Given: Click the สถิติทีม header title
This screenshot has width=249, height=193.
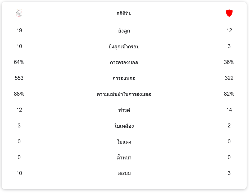Looking at the screenshot, I should [124, 13].
